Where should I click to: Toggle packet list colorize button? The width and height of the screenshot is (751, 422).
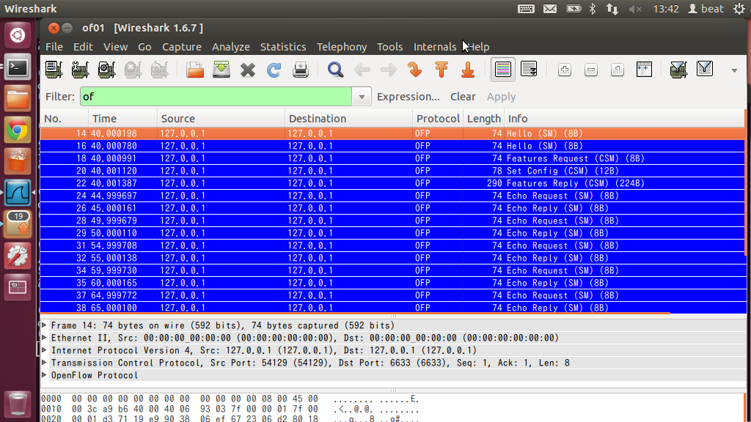tap(502, 70)
